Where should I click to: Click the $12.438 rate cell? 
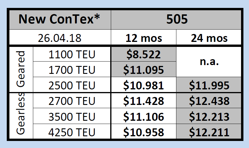[209, 101]
